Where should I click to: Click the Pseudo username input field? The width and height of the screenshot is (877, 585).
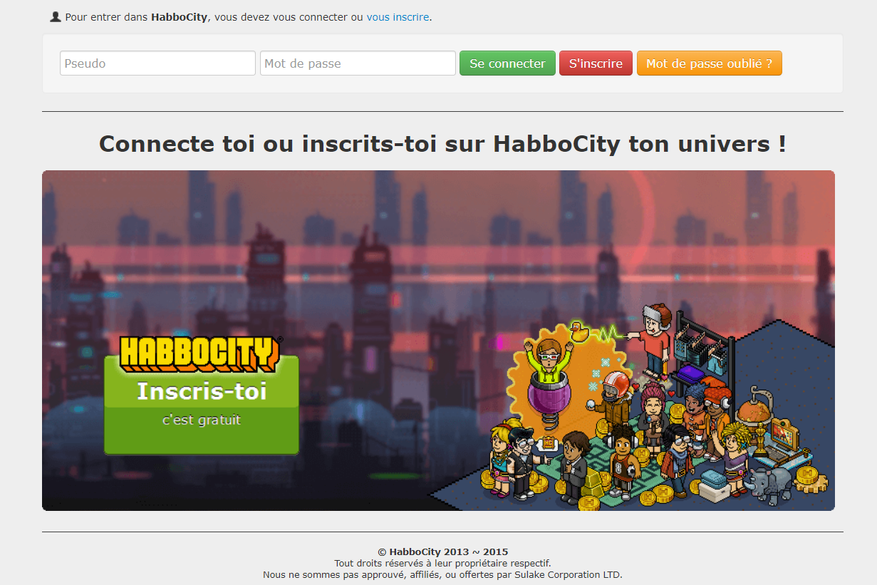click(157, 63)
